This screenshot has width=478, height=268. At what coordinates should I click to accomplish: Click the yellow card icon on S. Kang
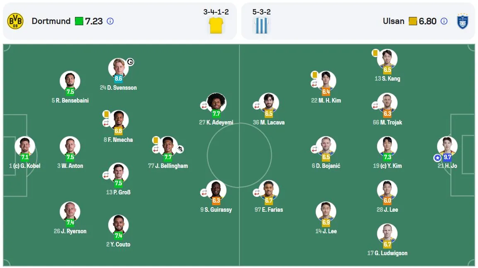click(375, 53)
